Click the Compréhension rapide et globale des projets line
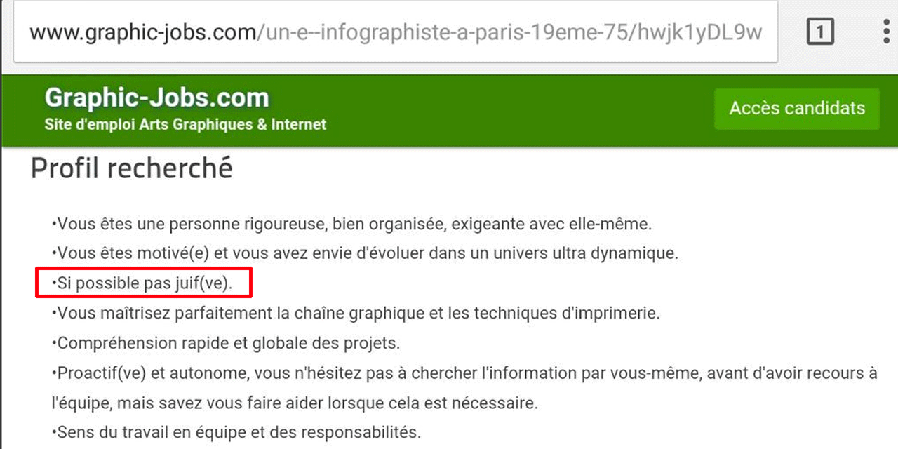This screenshot has width=898, height=449. coord(225,344)
